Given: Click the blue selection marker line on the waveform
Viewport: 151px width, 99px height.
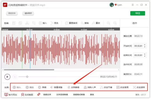Looking at the screenshot, I should coord(30,49).
